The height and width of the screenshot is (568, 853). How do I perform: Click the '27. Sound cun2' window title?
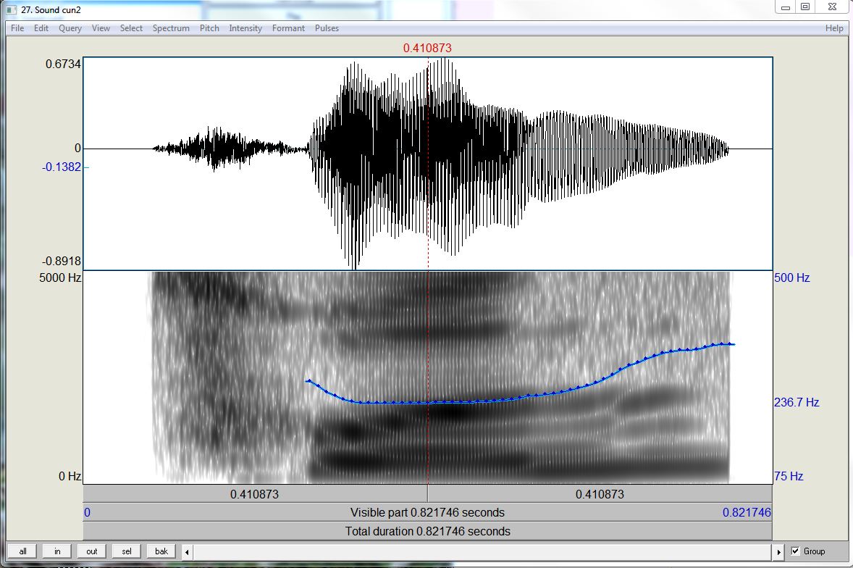pos(51,10)
